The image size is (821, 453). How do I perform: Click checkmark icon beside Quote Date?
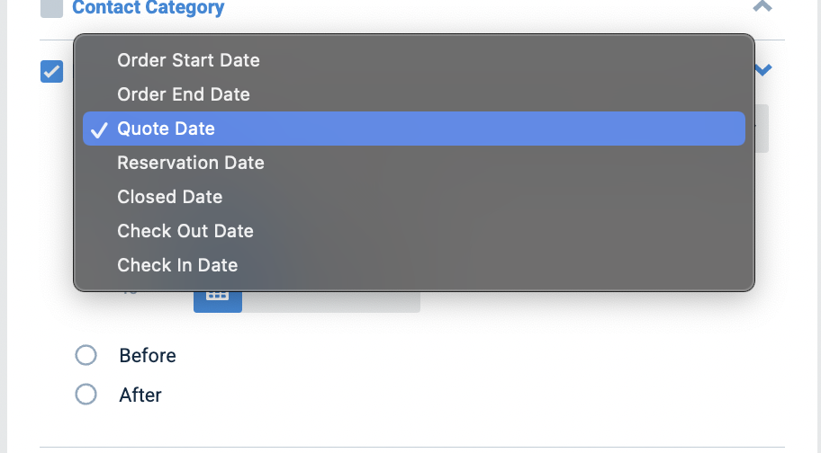click(99, 129)
